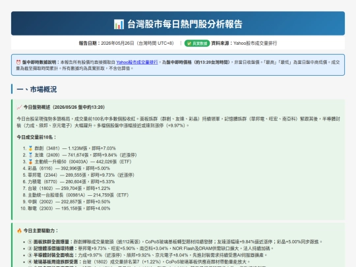This screenshot has width=356, height=267.
Task: Click the 一、市場概況 section heading
Action: tap(37, 89)
